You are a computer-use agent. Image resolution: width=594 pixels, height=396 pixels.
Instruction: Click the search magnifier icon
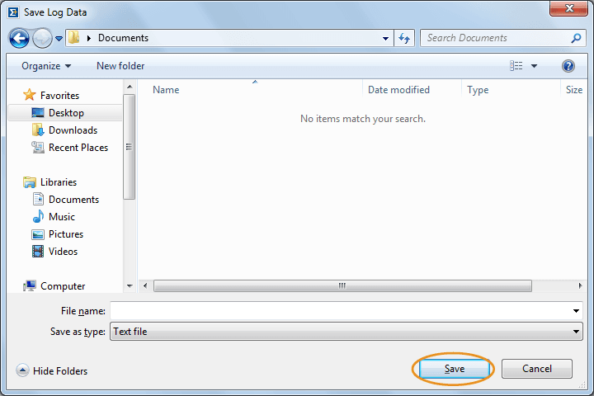(576, 38)
